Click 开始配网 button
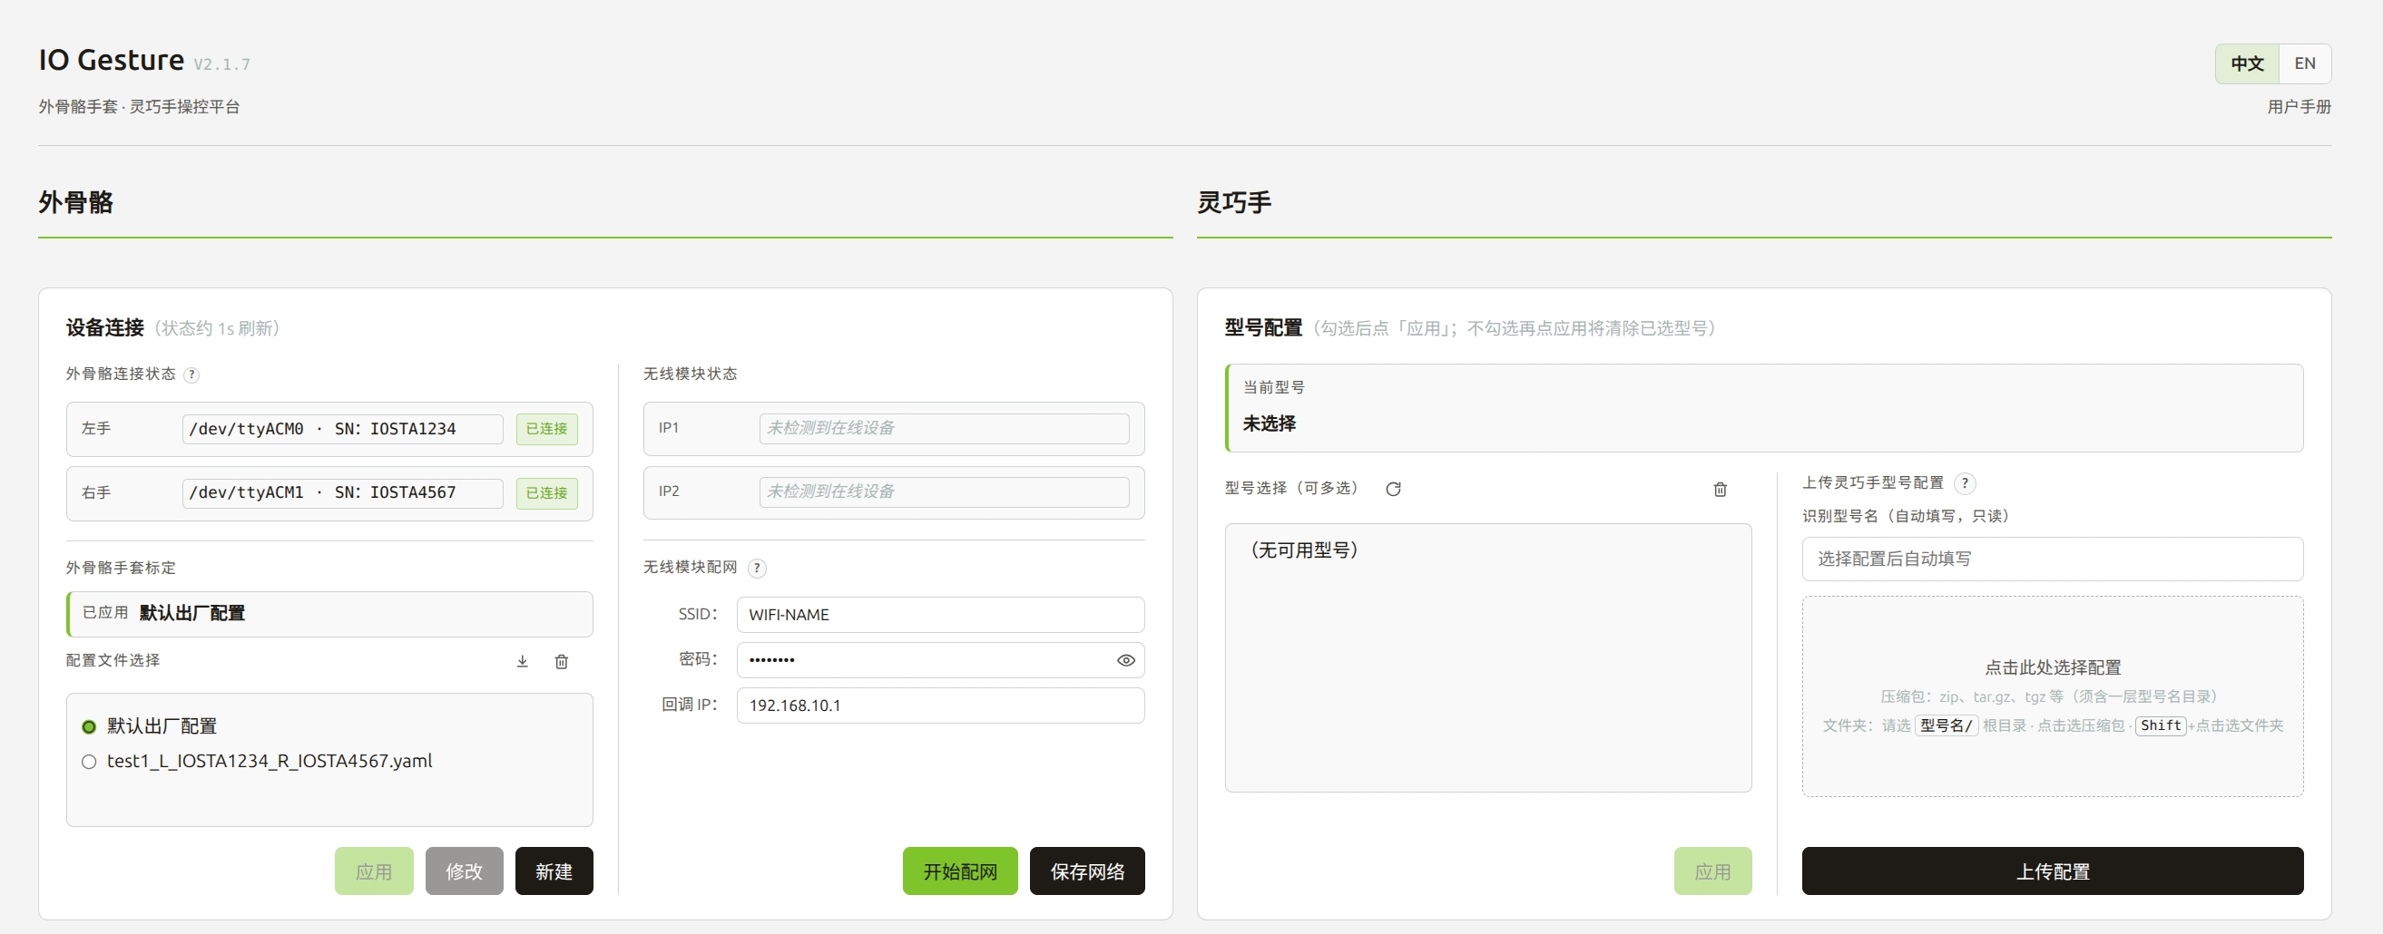The height and width of the screenshot is (934, 2383). pyautogui.click(x=960, y=871)
